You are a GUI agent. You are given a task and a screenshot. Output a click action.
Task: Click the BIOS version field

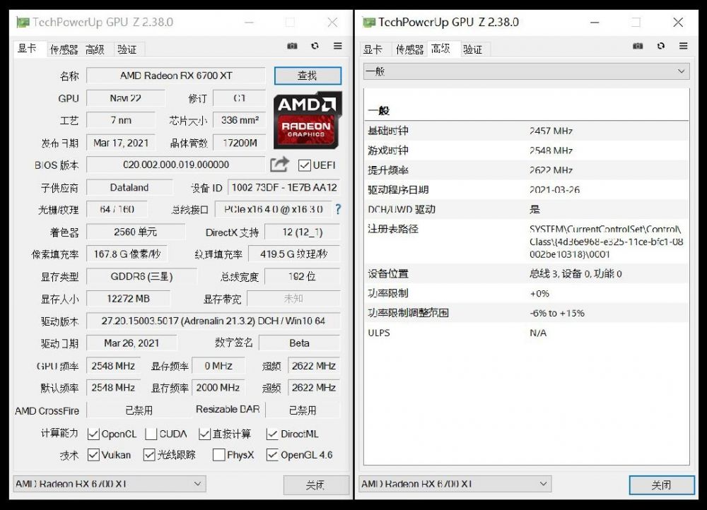pyautogui.click(x=176, y=165)
